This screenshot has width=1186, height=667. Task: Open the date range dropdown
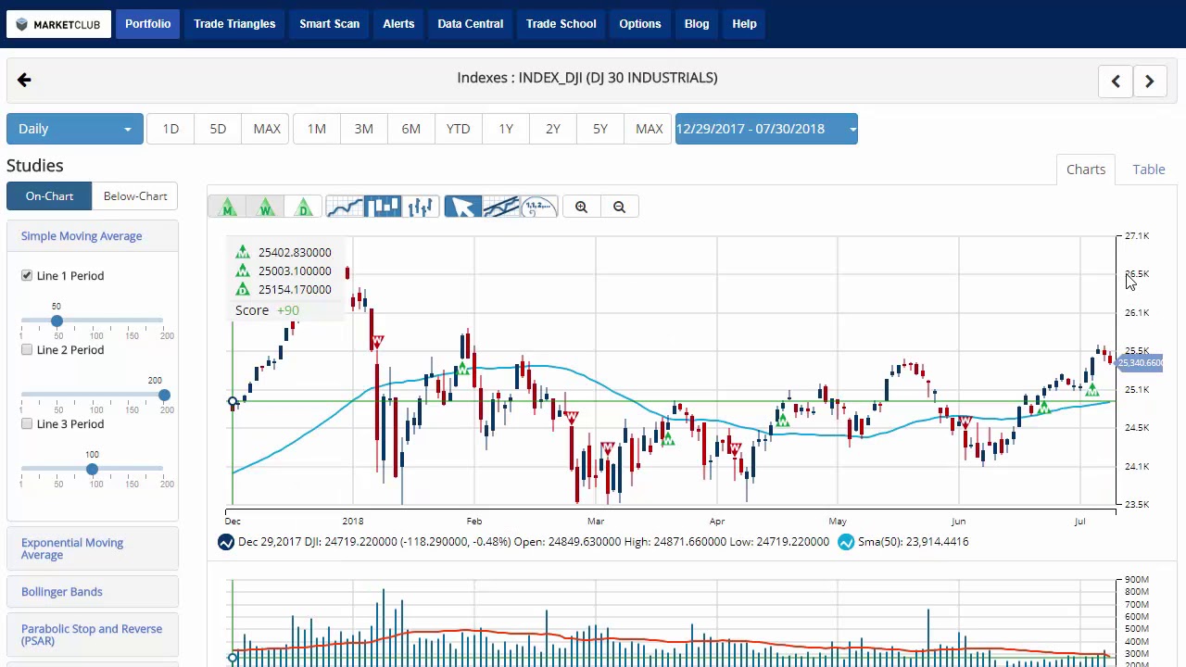click(766, 129)
